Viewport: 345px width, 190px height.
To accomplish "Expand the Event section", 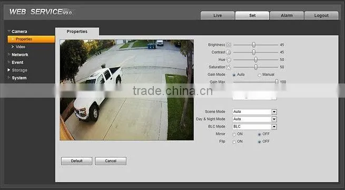I will pyautogui.click(x=9, y=62).
